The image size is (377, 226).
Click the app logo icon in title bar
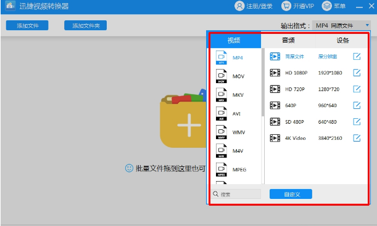[x=10, y=6]
